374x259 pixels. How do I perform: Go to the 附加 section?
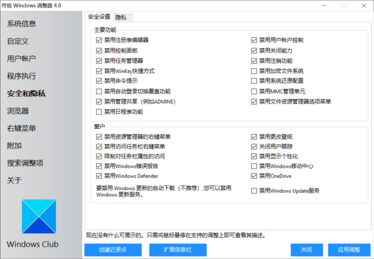click(14, 146)
